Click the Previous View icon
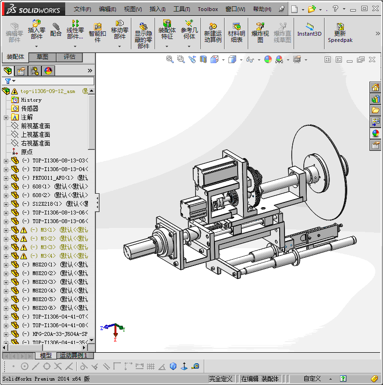Viewport: 383px width, 385px height. 192,59
